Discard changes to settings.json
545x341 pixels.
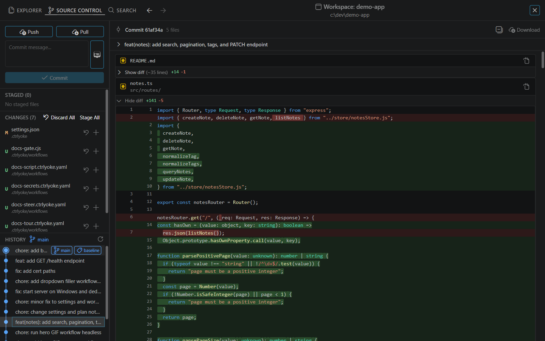tap(86, 132)
